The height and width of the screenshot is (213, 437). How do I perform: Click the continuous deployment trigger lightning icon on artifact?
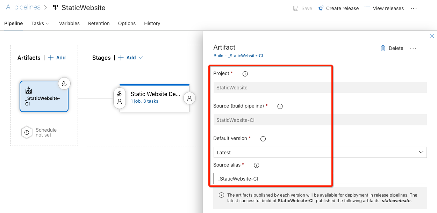64,83
